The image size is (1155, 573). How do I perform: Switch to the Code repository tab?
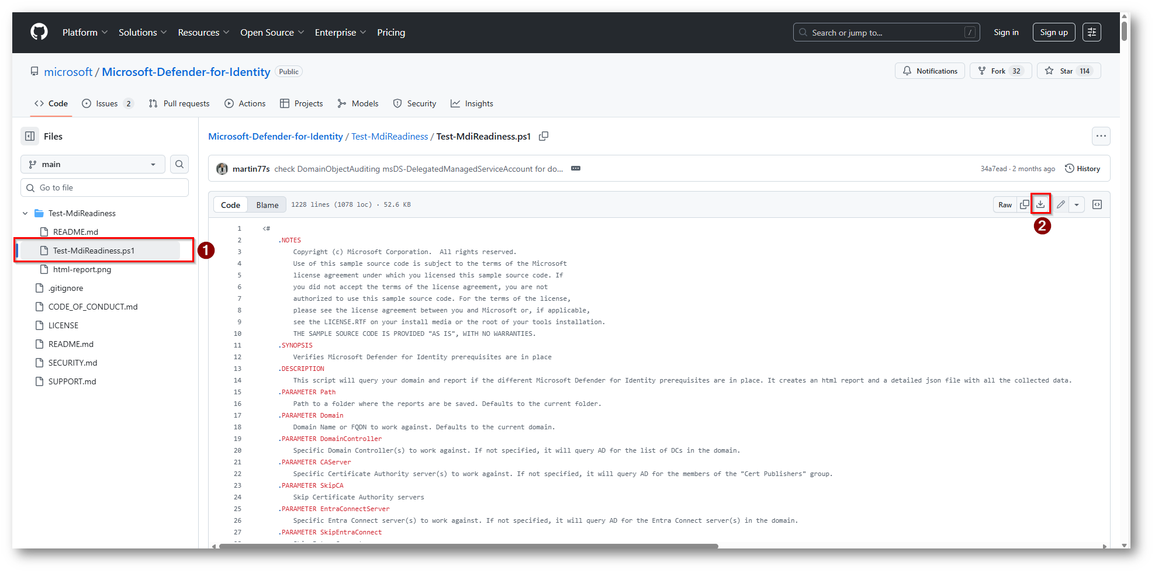pyautogui.click(x=51, y=103)
